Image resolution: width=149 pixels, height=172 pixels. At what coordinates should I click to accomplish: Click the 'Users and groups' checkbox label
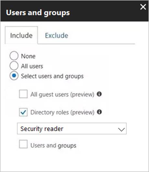coord(53,146)
